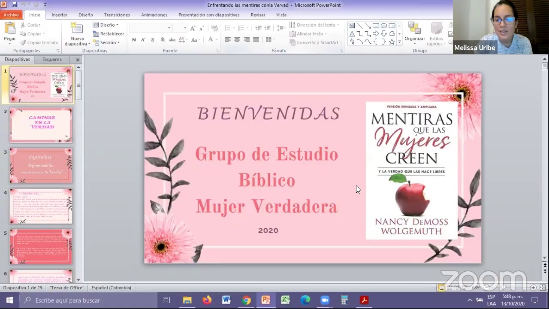
Task: Increase font size with large A
Action: [193, 28]
